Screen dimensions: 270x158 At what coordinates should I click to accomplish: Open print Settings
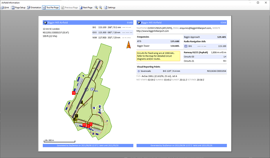click(110, 7)
